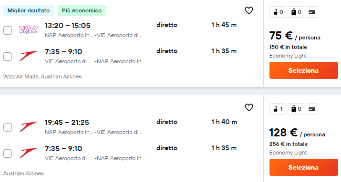Favorite the 128 € Austrian Airlines flight

249,107
